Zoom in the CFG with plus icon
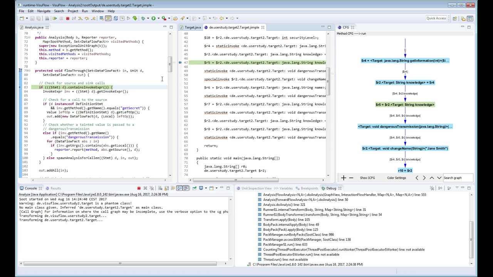Viewport: 493px width, 277px height. coord(343,178)
